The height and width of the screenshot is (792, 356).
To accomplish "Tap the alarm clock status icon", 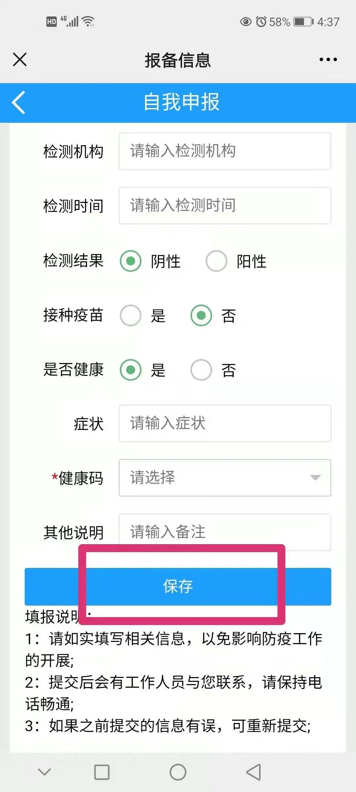I will click(261, 22).
